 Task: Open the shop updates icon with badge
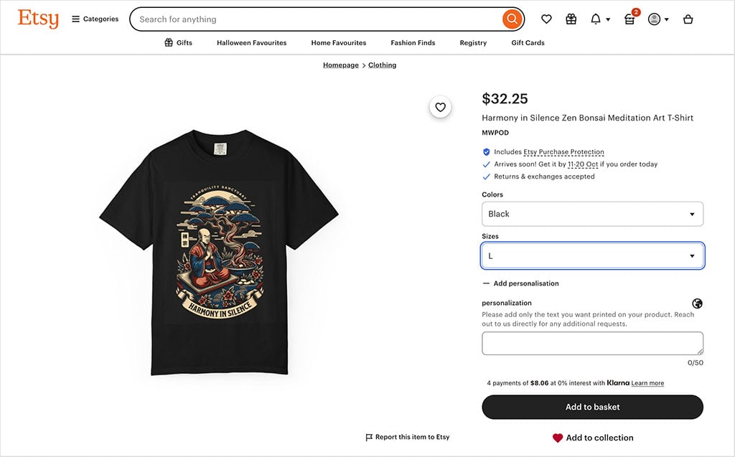[x=629, y=19]
